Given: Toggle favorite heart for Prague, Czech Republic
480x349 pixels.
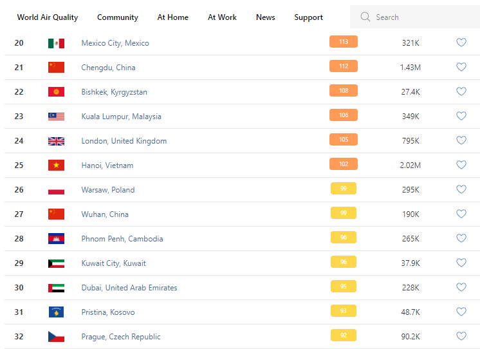Looking at the screenshot, I should [x=461, y=336].
